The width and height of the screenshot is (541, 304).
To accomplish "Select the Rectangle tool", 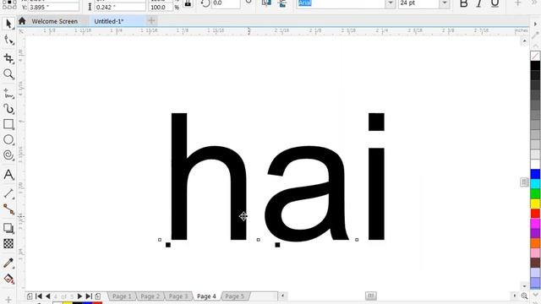I will pos(8,124).
